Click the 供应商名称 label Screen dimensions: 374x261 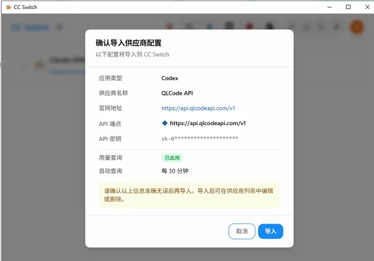pos(113,93)
